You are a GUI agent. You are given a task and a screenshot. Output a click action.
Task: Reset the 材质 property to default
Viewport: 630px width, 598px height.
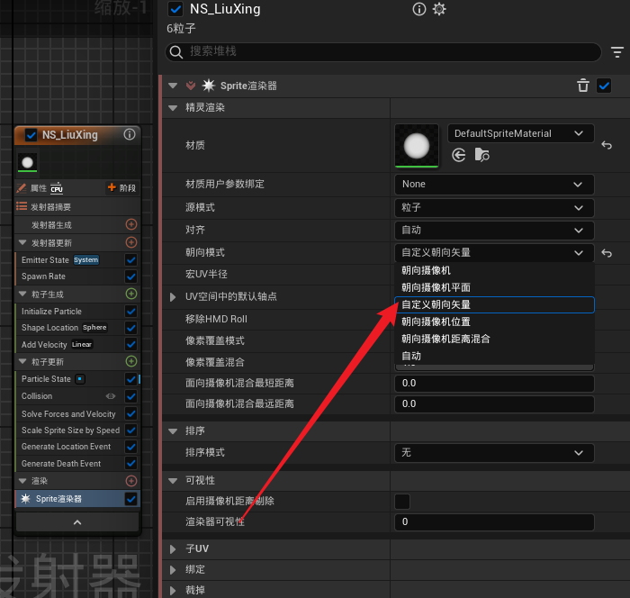click(x=607, y=145)
